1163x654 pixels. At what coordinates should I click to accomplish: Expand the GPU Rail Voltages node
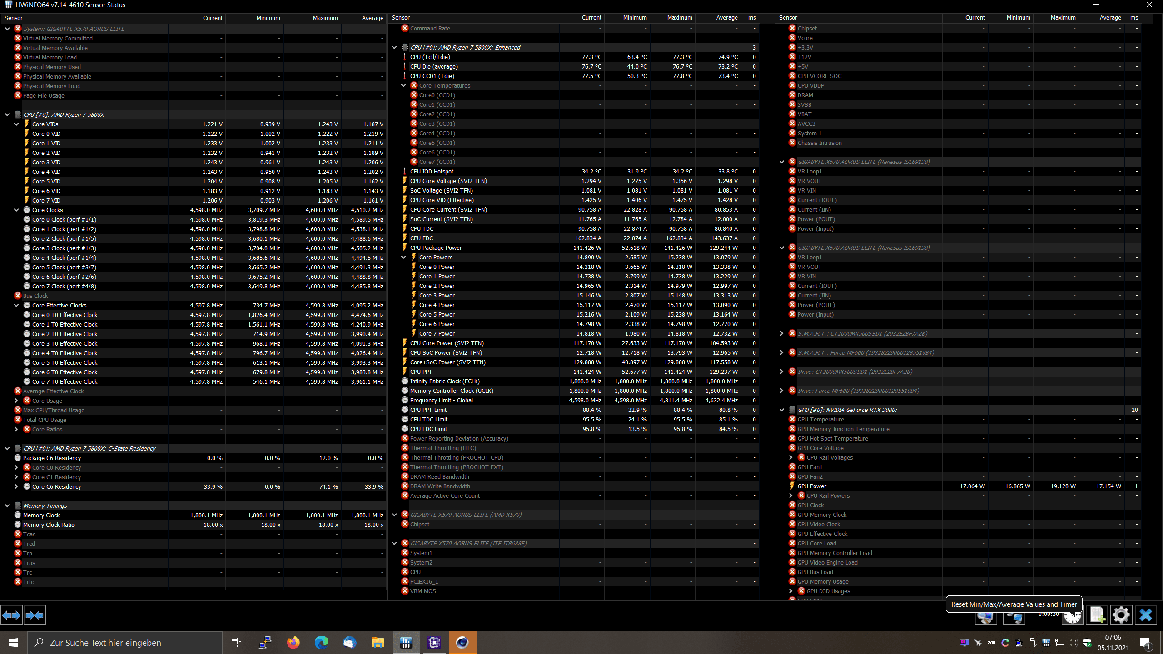click(x=791, y=457)
